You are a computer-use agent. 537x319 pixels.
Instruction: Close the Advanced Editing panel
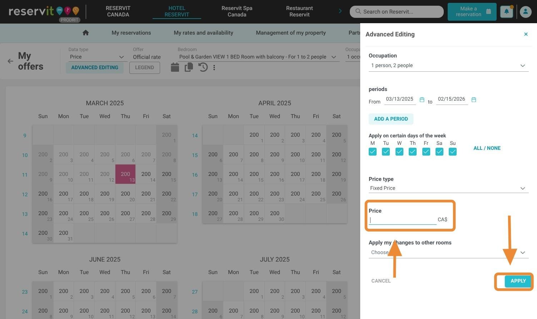coord(526,34)
